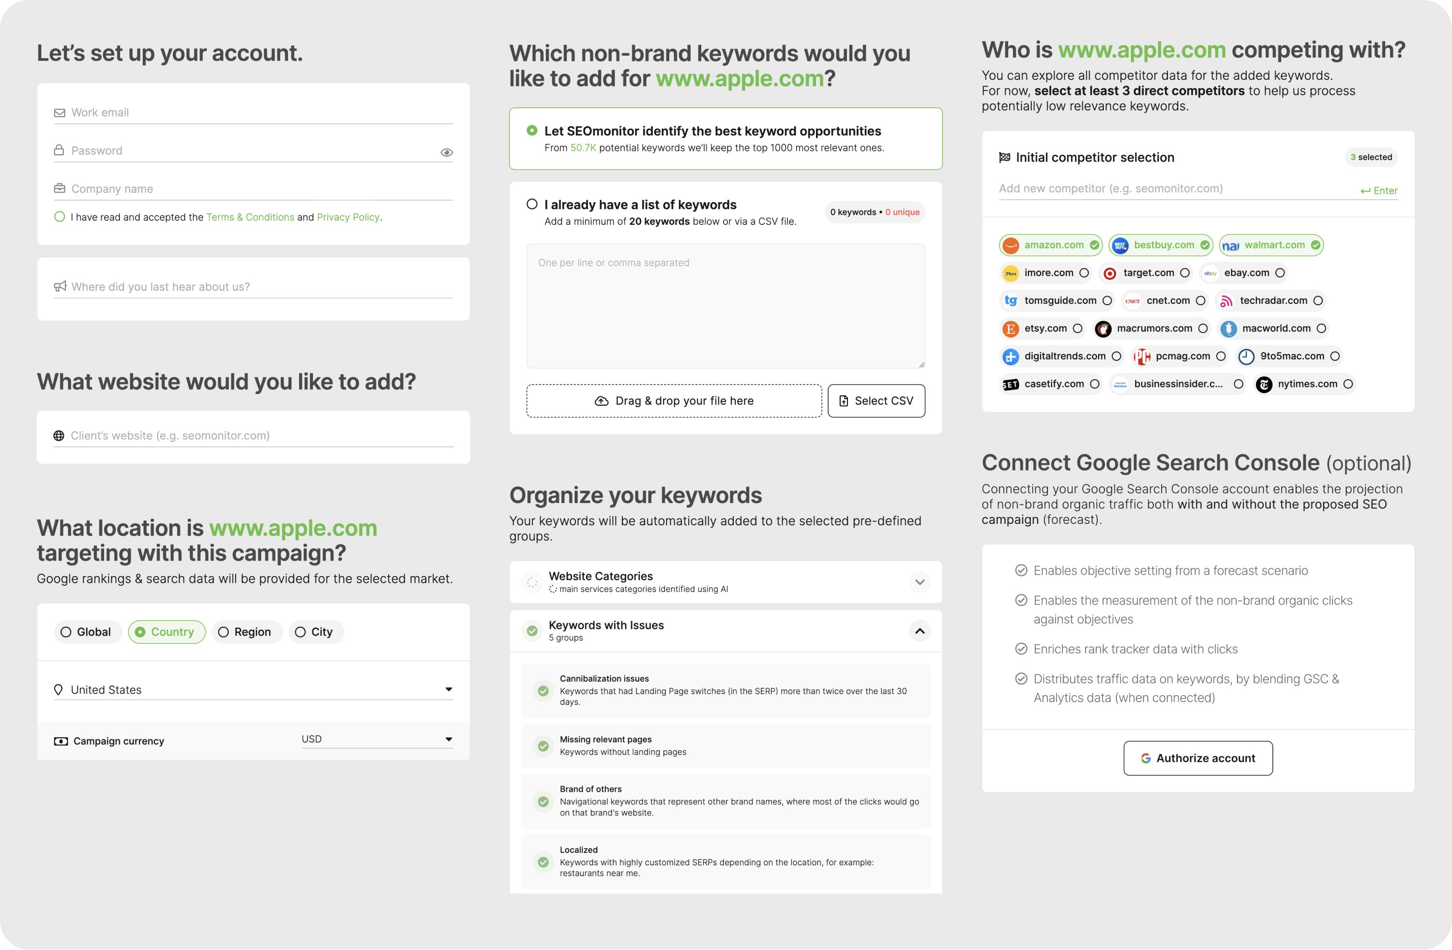Open the Terms & Conditions link
This screenshot has width=1452, height=950.
point(250,217)
